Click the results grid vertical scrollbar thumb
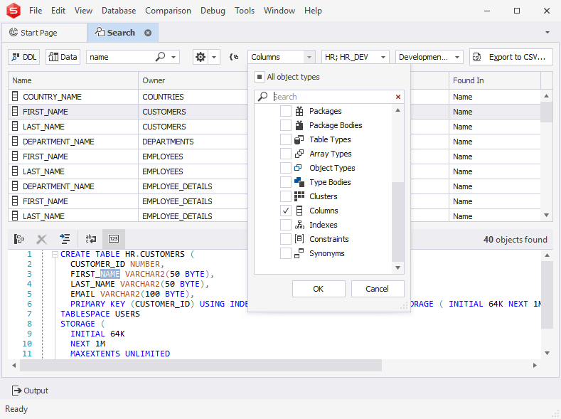The height and width of the screenshot is (419, 561). (546, 112)
